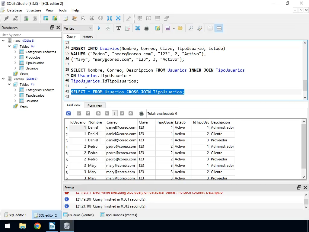This screenshot has width=309, height=232.
Task: Open the Structure menu
Action: (33, 10)
